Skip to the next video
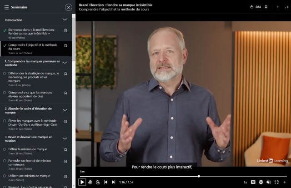Image resolution: width=291 pixels, height=188 pixels. (114, 182)
